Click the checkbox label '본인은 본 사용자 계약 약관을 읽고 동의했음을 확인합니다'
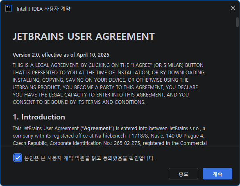Screen dimensions: 240x186 click(x=90, y=158)
